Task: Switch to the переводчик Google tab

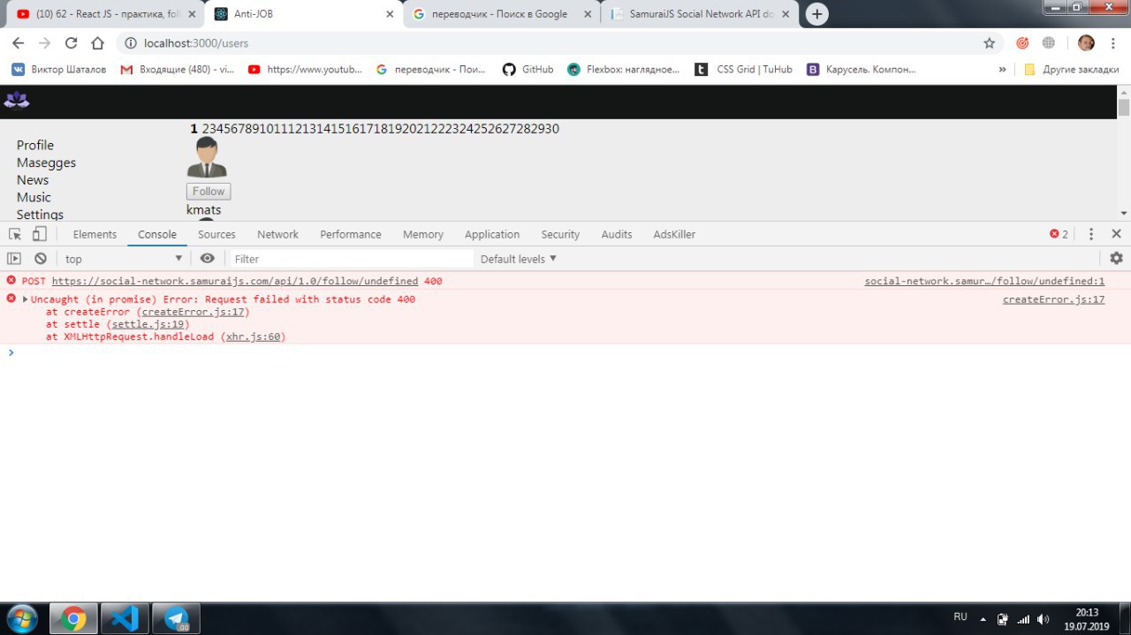Action: (501, 14)
